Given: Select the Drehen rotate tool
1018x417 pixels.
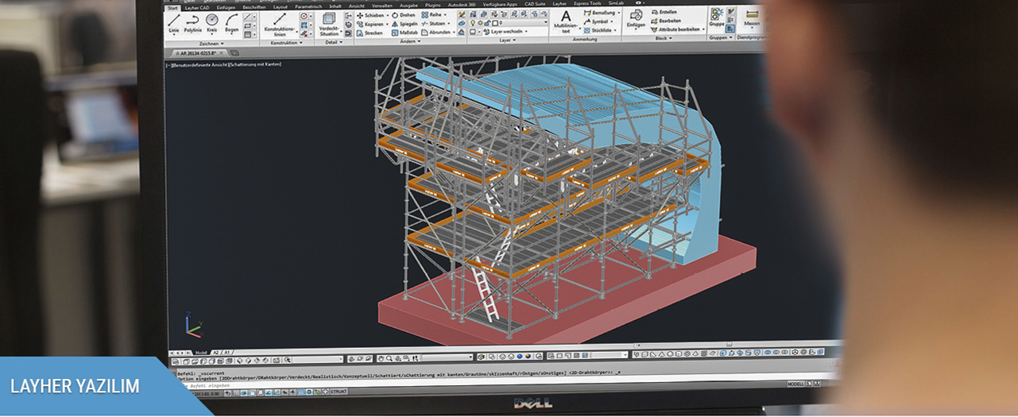Looking at the screenshot, I should tap(404, 15).
